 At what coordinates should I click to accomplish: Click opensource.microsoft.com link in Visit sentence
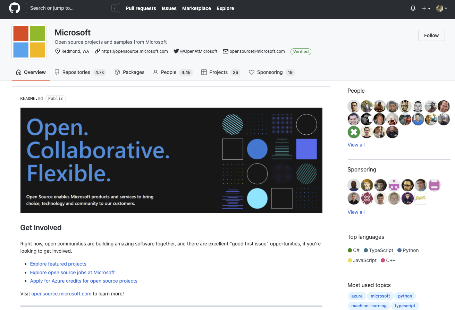pos(61,294)
